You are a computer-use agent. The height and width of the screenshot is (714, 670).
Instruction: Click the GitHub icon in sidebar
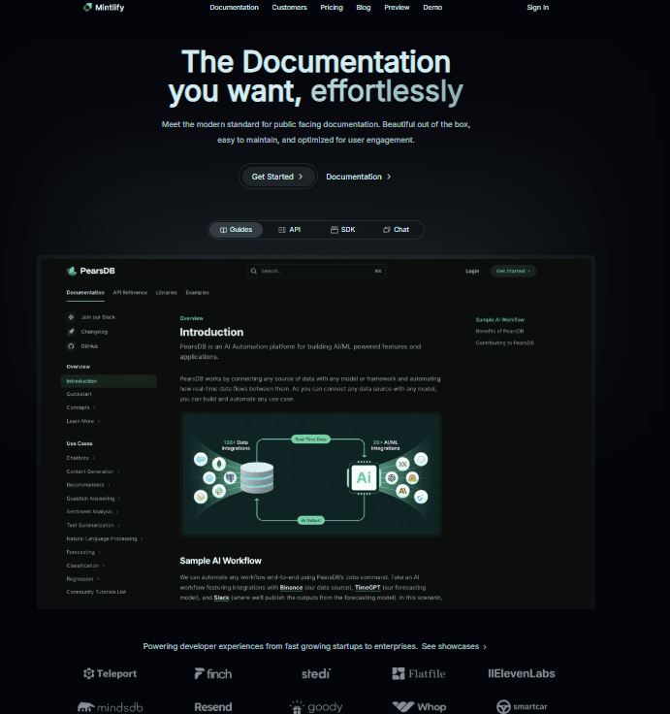tap(71, 346)
